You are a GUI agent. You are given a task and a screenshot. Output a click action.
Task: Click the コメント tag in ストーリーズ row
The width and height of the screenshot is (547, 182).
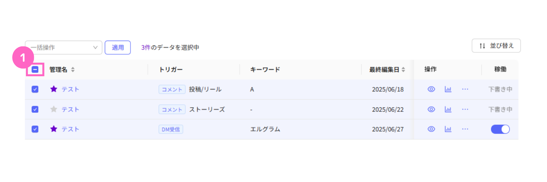click(172, 109)
